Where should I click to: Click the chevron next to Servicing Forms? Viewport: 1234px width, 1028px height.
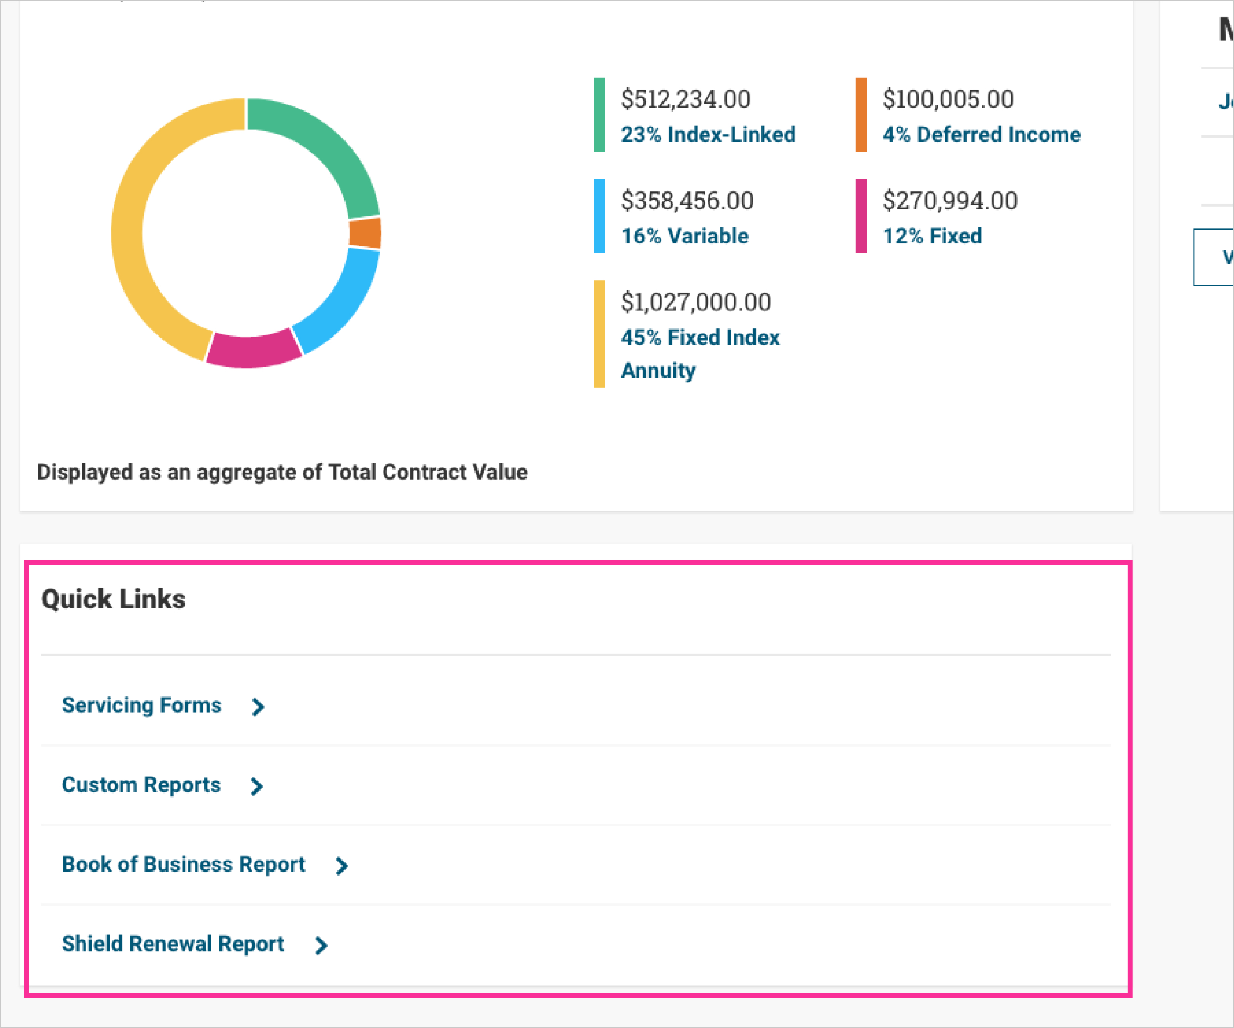pyautogui.click(x=258, y=707)
